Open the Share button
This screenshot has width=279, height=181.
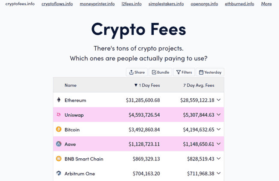pyautogui.click(x=137, y=72)
